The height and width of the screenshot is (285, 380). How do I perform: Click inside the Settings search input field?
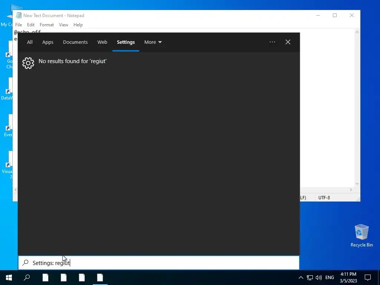click(x=159, y=263)
